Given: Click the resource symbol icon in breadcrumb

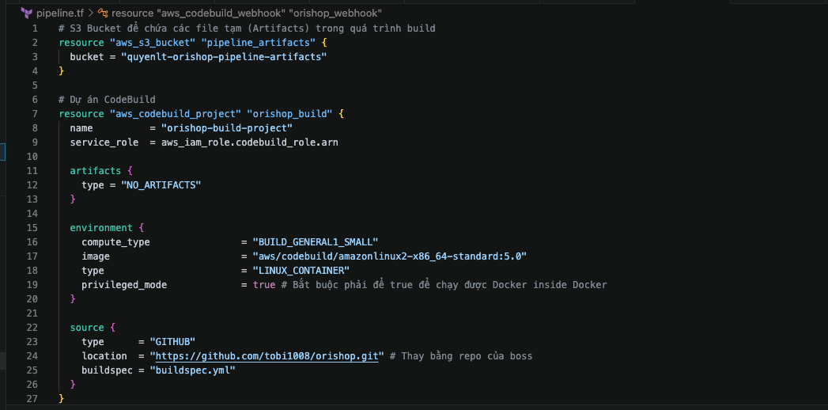Looking at the screenshot, I should point(103,13).
